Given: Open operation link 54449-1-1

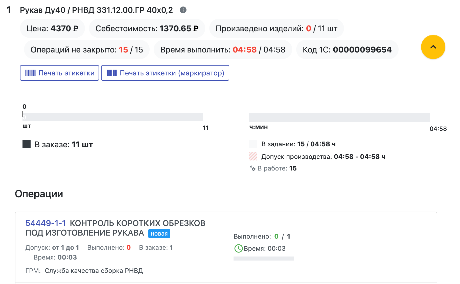Looking at the screenshot, I should tap(46, 223).
